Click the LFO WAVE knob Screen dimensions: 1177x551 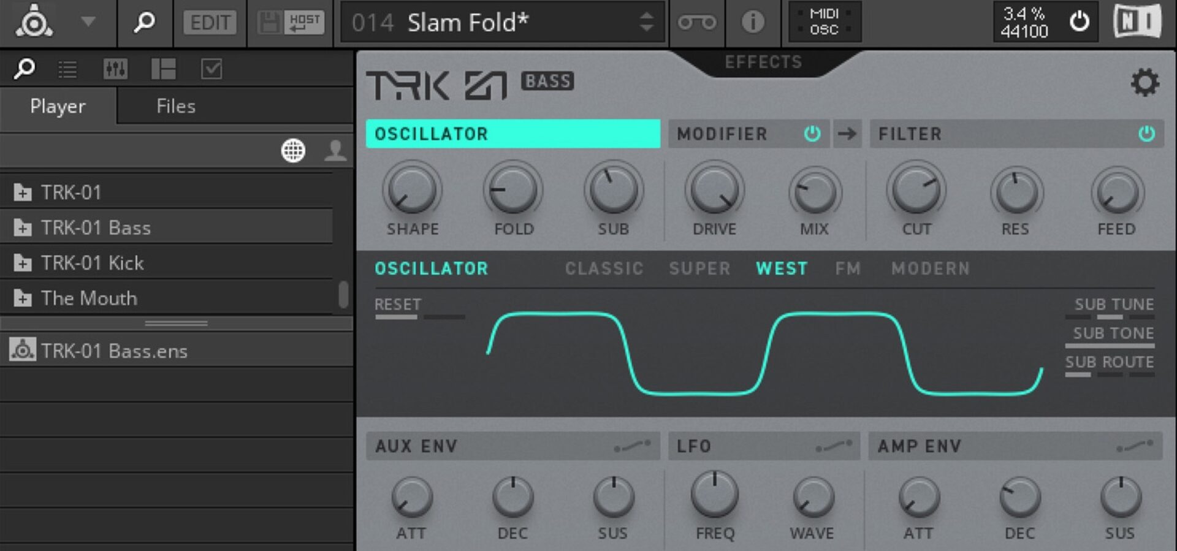click(813, 497)
